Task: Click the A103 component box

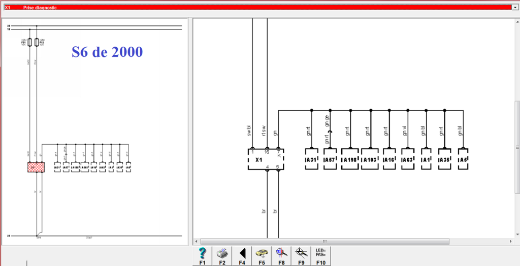Action: pos(370,159)
